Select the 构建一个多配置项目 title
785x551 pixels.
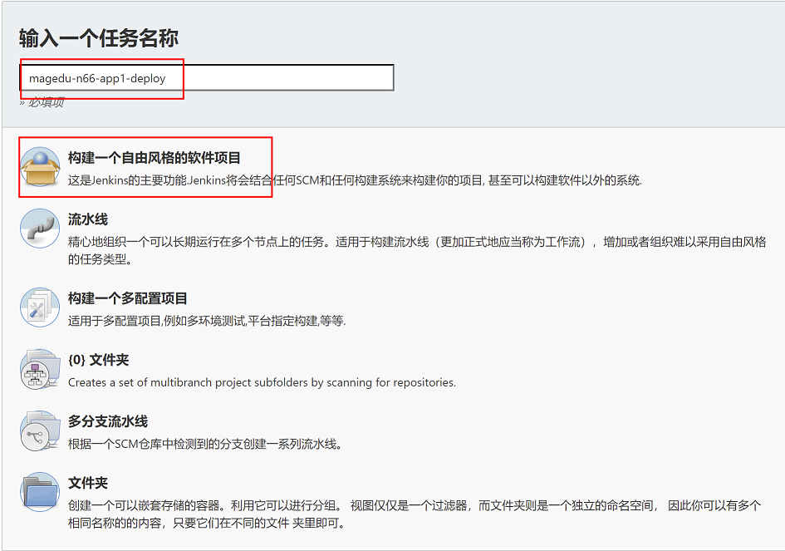pyautogui.click(x=128, y=298)
